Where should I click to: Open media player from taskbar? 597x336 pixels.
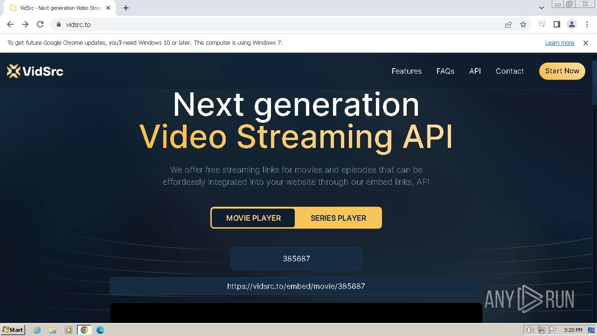tap(68, 330)
